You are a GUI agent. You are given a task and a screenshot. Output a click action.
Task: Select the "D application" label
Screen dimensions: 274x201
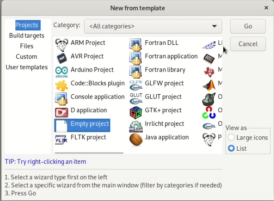click(x=89, y=110)
